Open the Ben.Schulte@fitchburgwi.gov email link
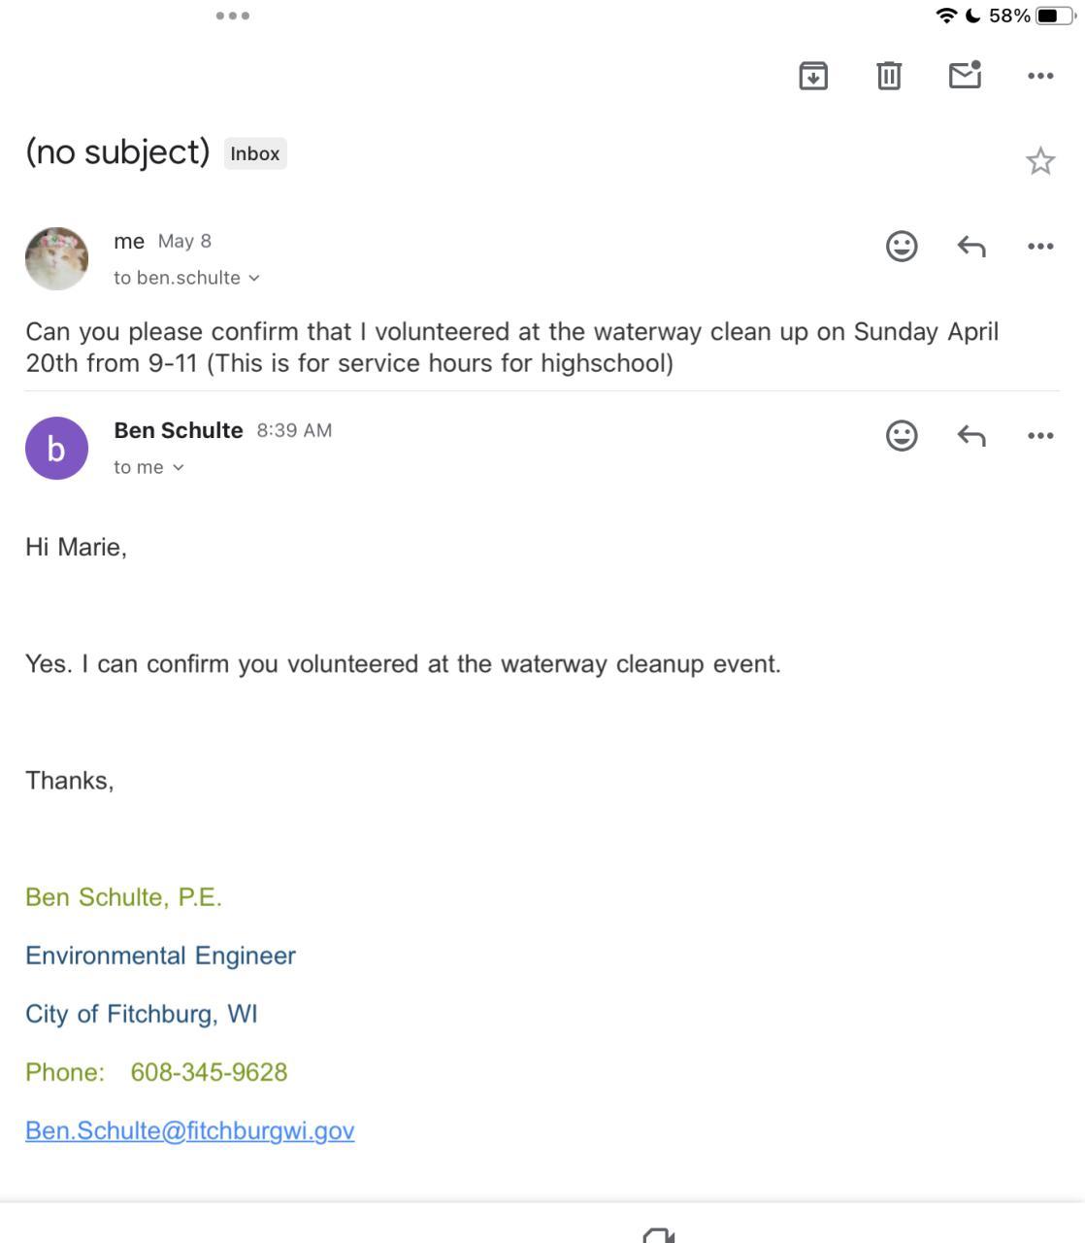1085x1243 pixels. [190, 1130]
